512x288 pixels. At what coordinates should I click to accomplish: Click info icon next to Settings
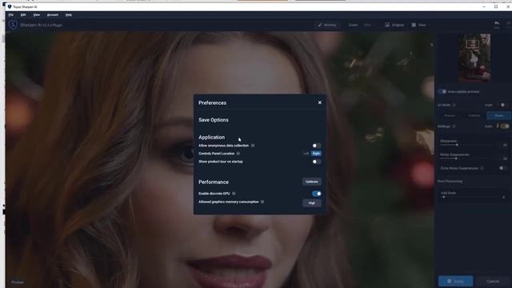(x=454, y=126)
